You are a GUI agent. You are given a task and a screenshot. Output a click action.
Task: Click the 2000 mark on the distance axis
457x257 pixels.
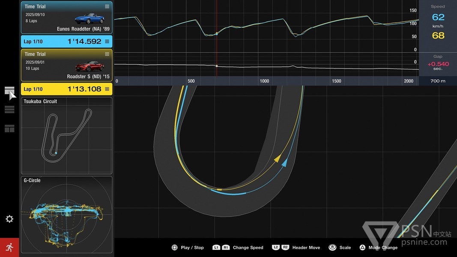tap(408, 81)
